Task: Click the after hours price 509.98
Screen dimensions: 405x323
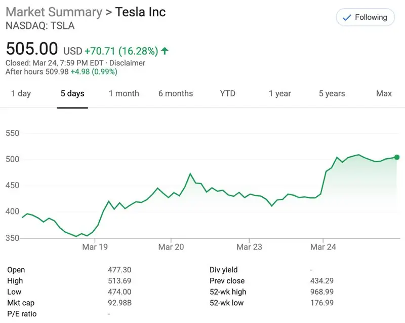Action: pyautogui.click(x=56, y=71)
